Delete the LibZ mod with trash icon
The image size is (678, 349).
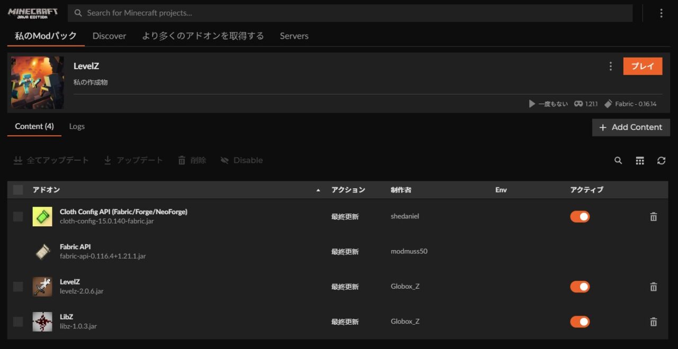coord(653,322)
